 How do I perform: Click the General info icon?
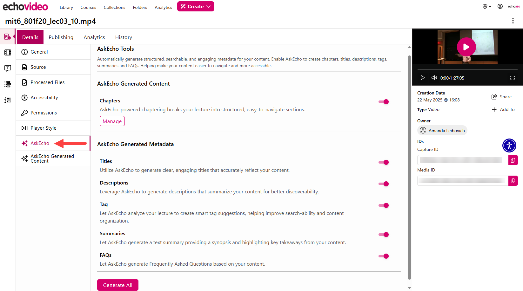24,52
